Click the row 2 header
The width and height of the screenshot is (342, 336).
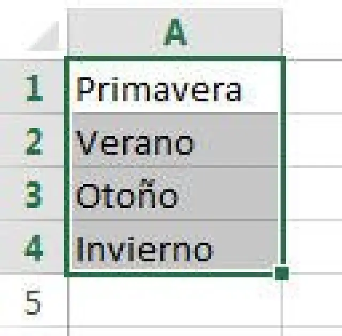[x=33, y=140]
